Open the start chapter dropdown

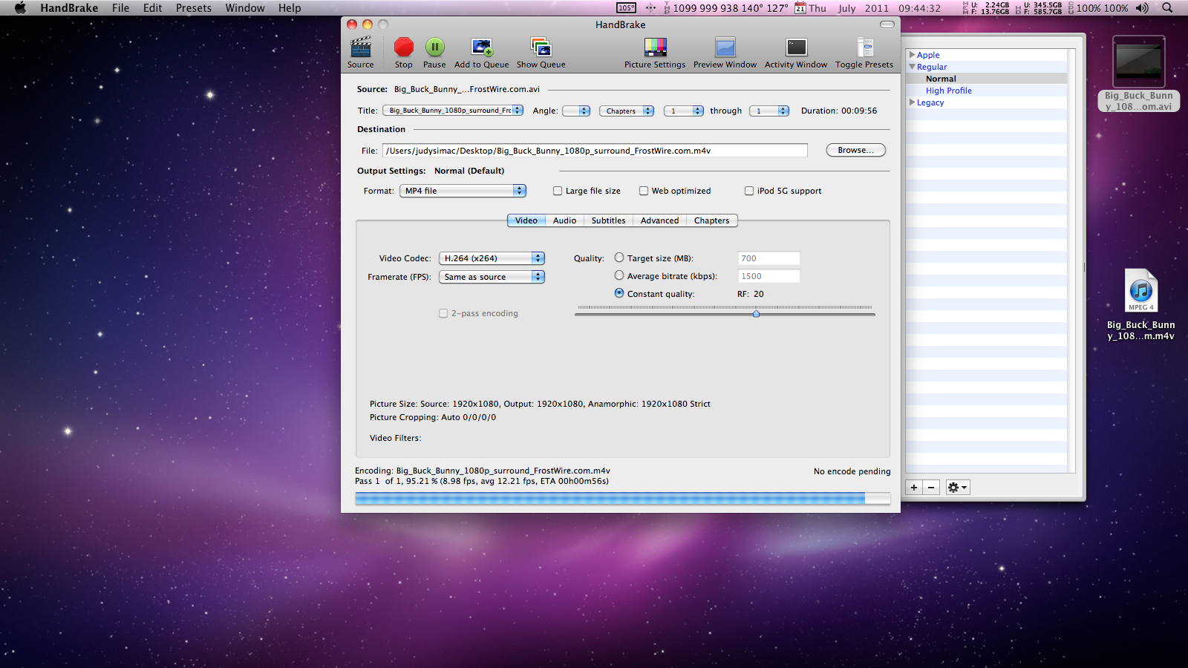[684, 111]
